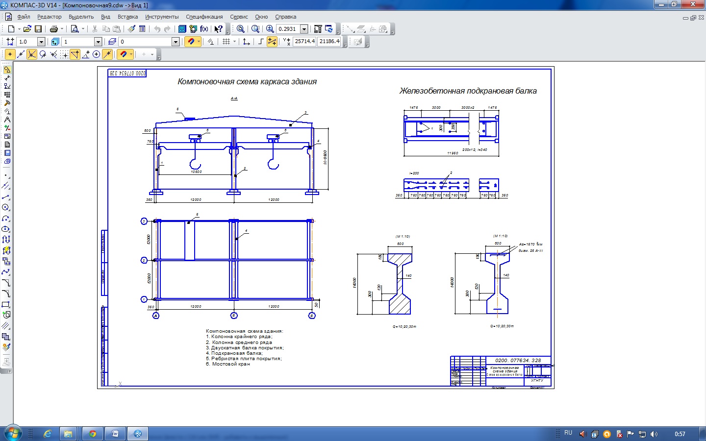Open the Variables f(x) panel

tap(204, 29)
